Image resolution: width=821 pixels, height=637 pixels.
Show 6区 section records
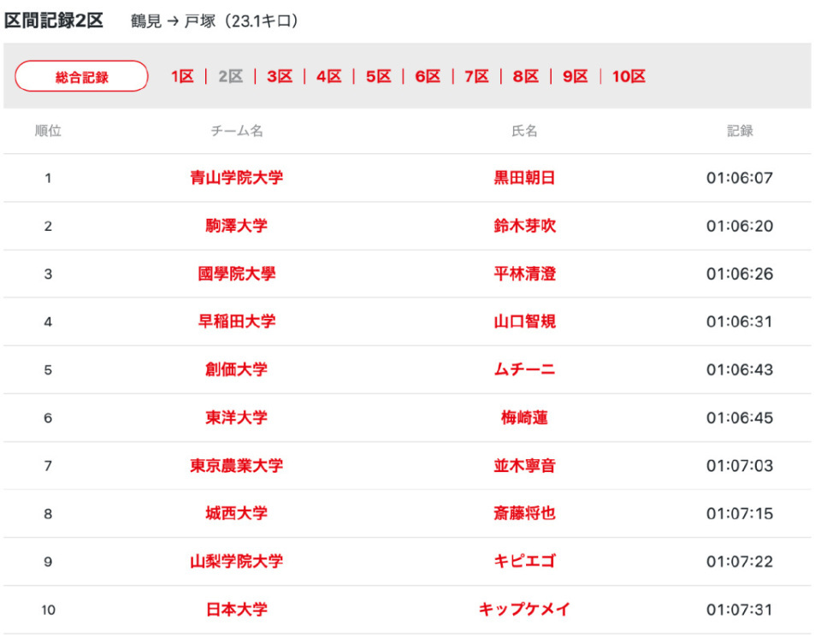pyautogui.click(x=427, y=77)
